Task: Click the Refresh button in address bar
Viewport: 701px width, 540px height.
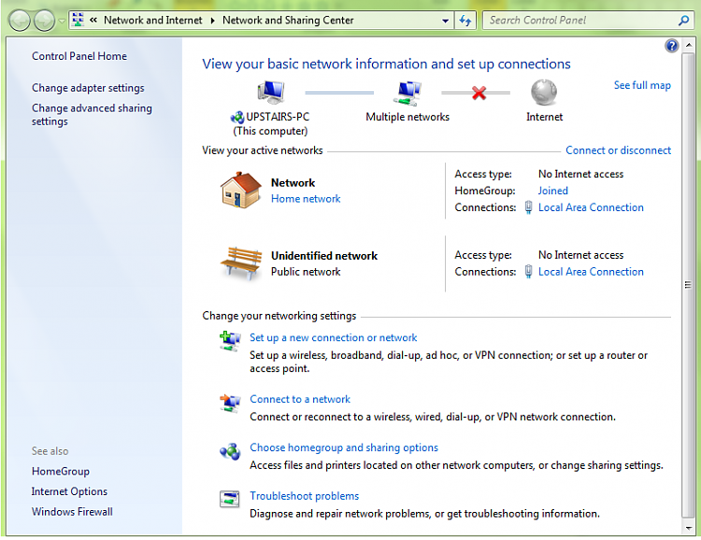Action: (x=465, y=21)
